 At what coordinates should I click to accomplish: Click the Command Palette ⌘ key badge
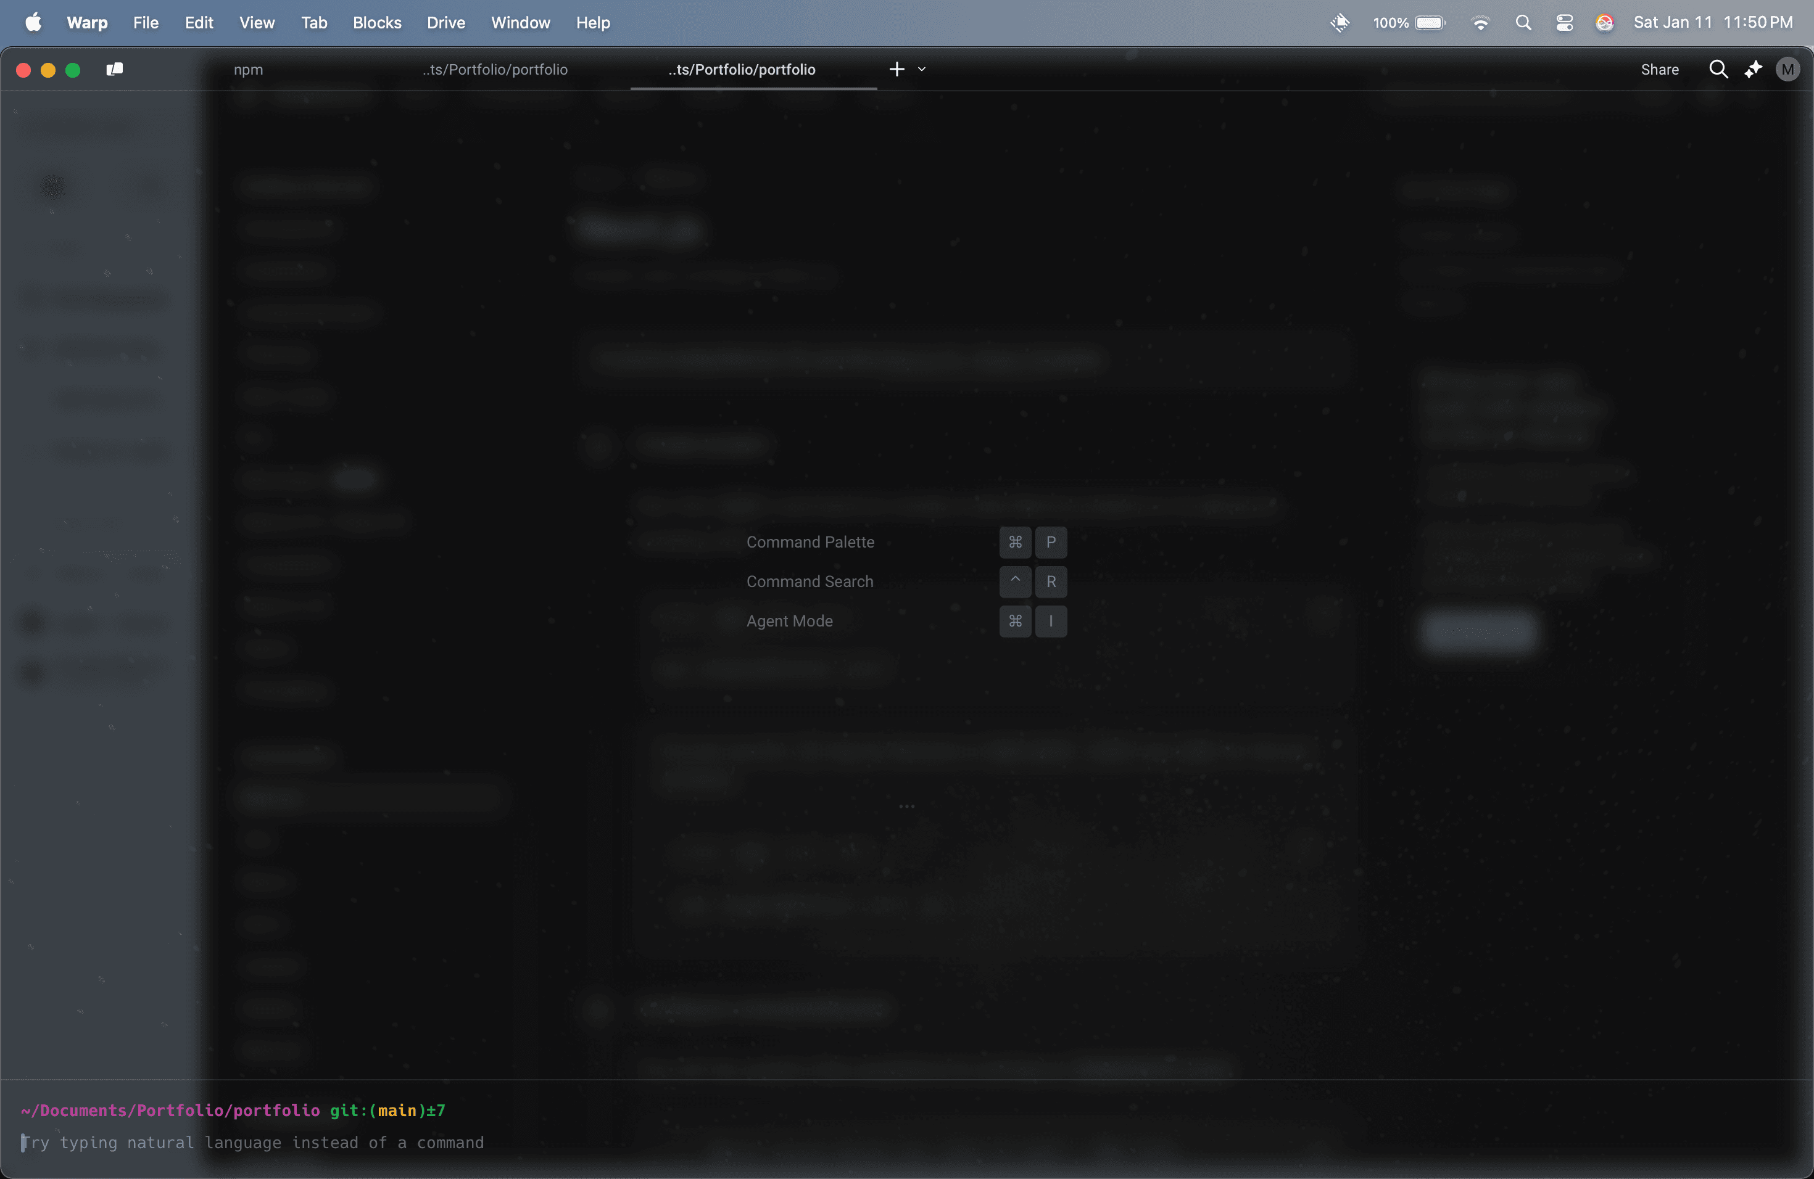(1015, 542)
